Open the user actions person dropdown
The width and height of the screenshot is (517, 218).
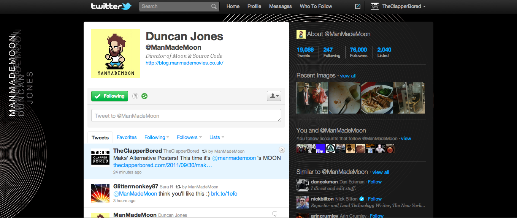pyautogui.click(x=274, y=96)
